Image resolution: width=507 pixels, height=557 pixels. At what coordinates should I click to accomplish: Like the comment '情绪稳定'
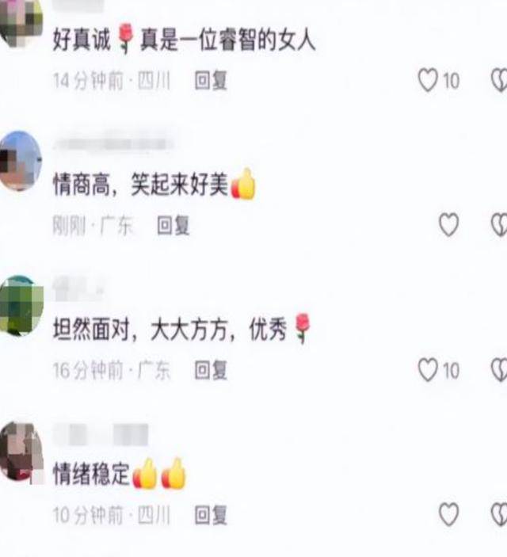pyautogui.click(x=448, y=514)
